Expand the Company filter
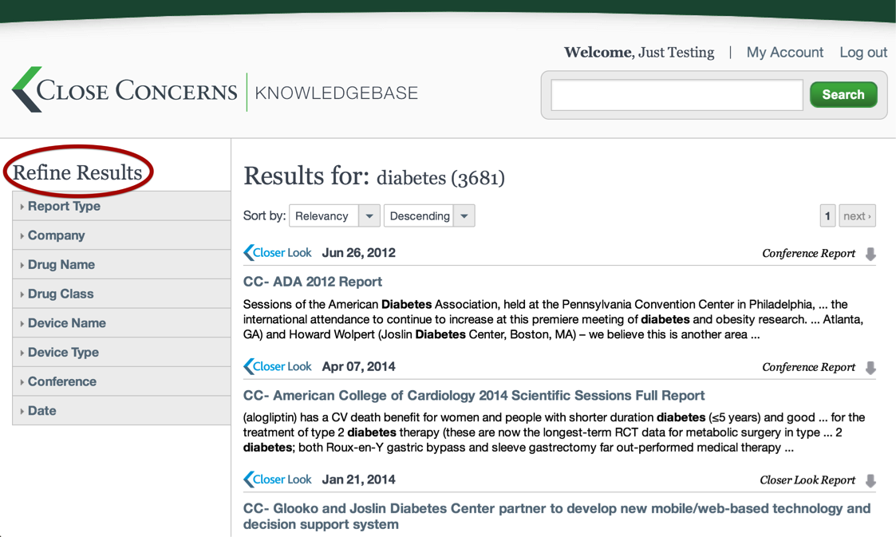Image resolution: width=896 pixels, height=537 pixels. 122,235
